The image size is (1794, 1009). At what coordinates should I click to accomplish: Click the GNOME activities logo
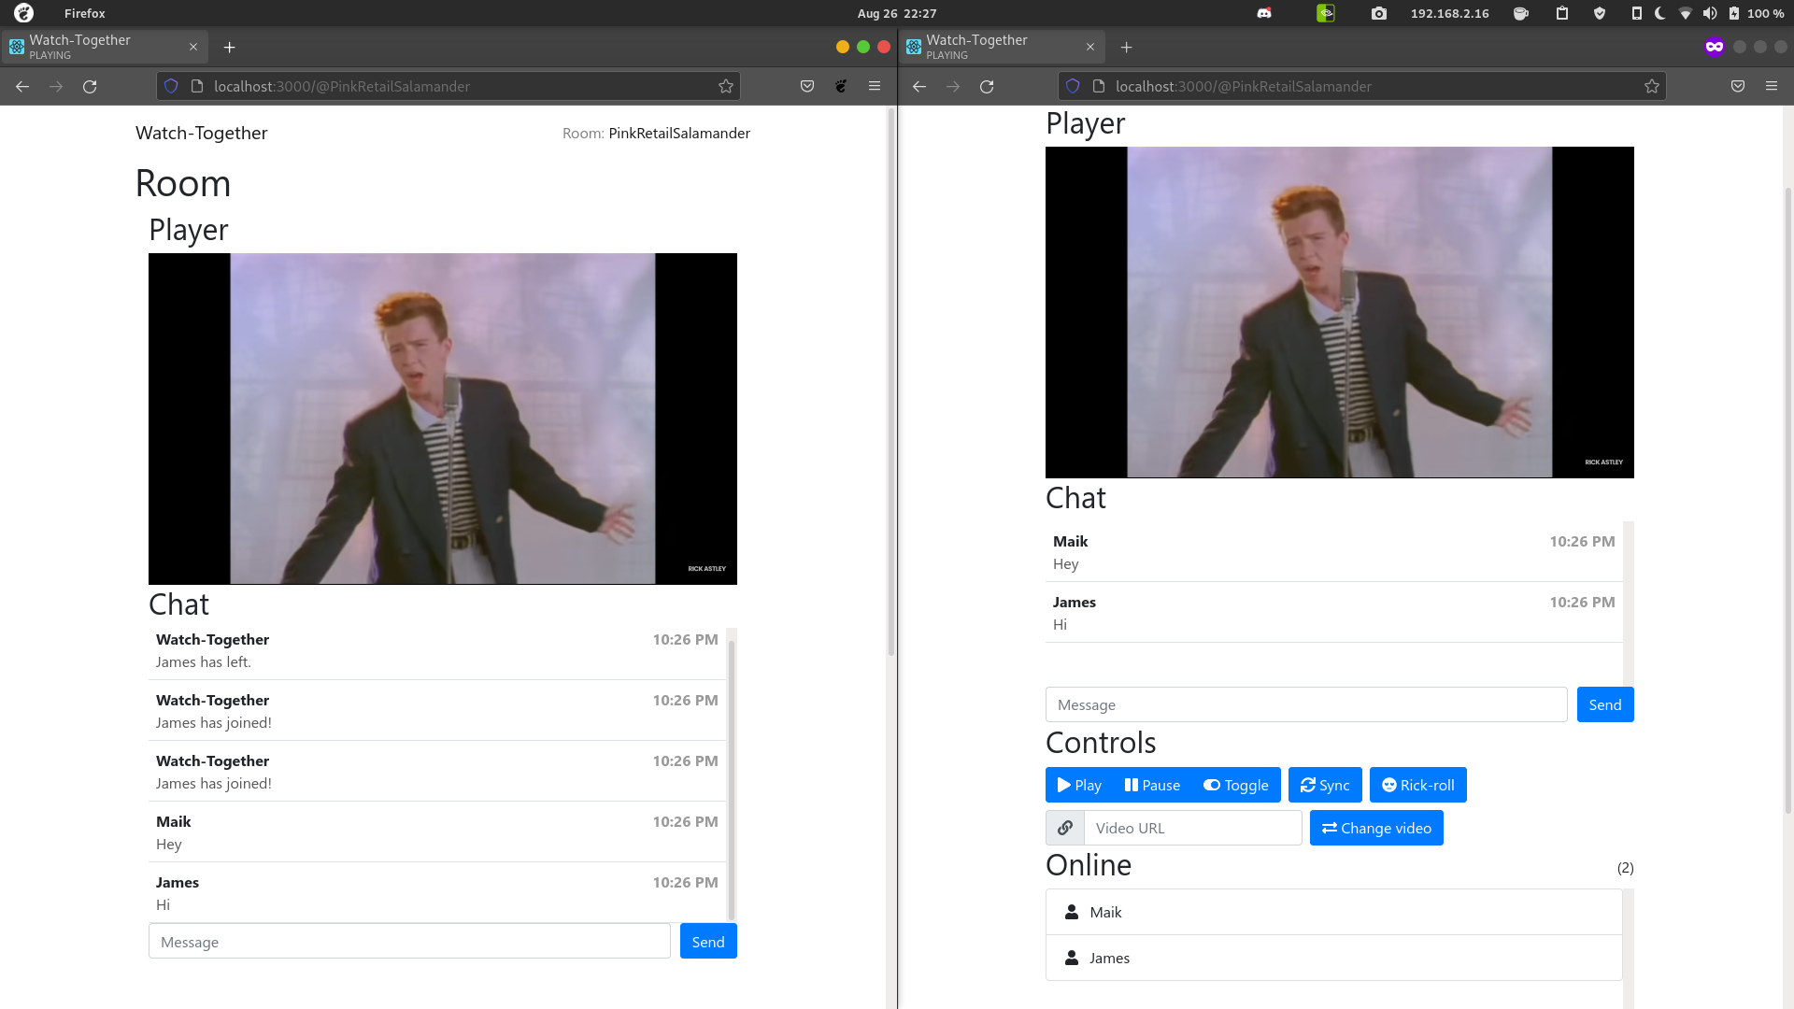pyautogui.click(x=23, y=13)
